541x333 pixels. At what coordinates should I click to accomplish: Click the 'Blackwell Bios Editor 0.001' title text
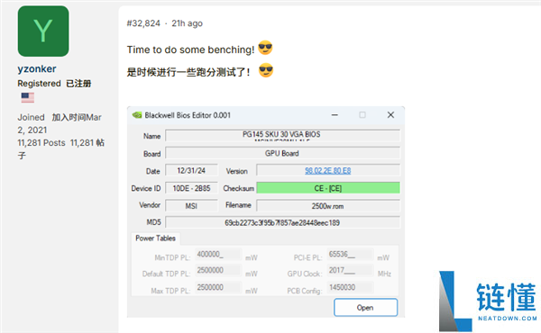[x=188, y=115]
